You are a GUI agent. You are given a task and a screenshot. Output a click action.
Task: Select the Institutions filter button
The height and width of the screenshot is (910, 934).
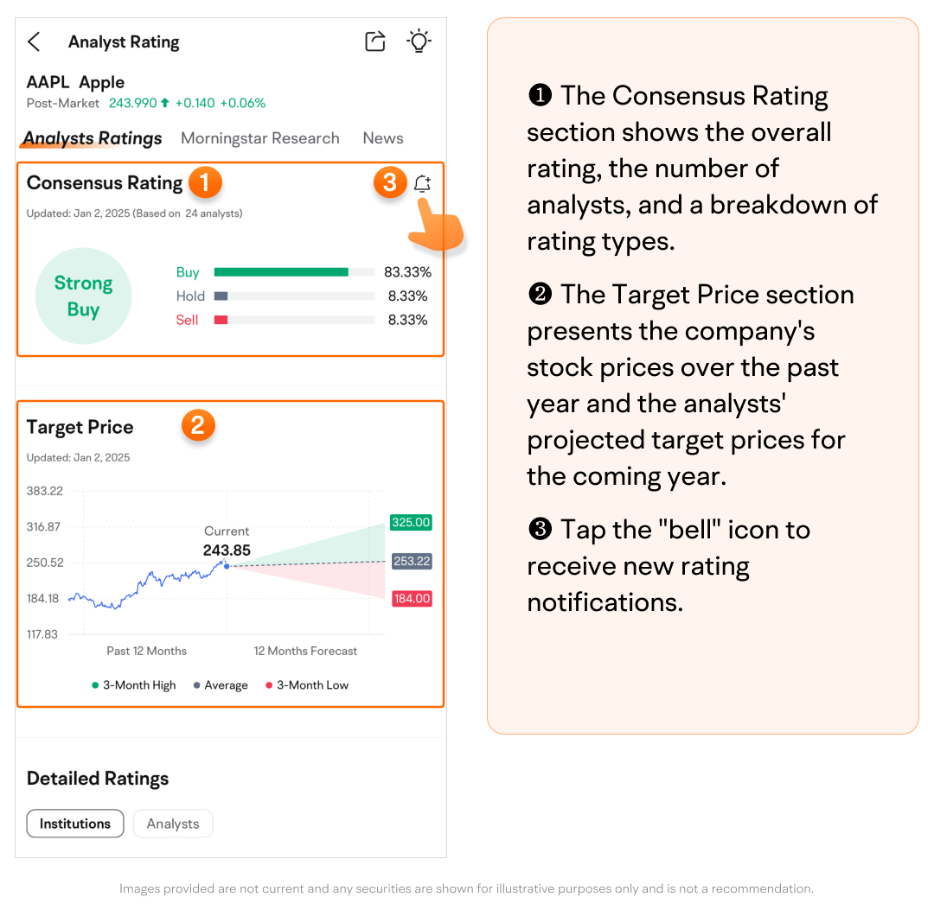point(75,824)
